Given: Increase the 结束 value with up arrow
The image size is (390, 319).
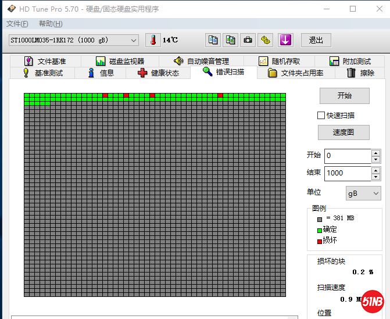Looking at the screenshot, I should [375, 170].
